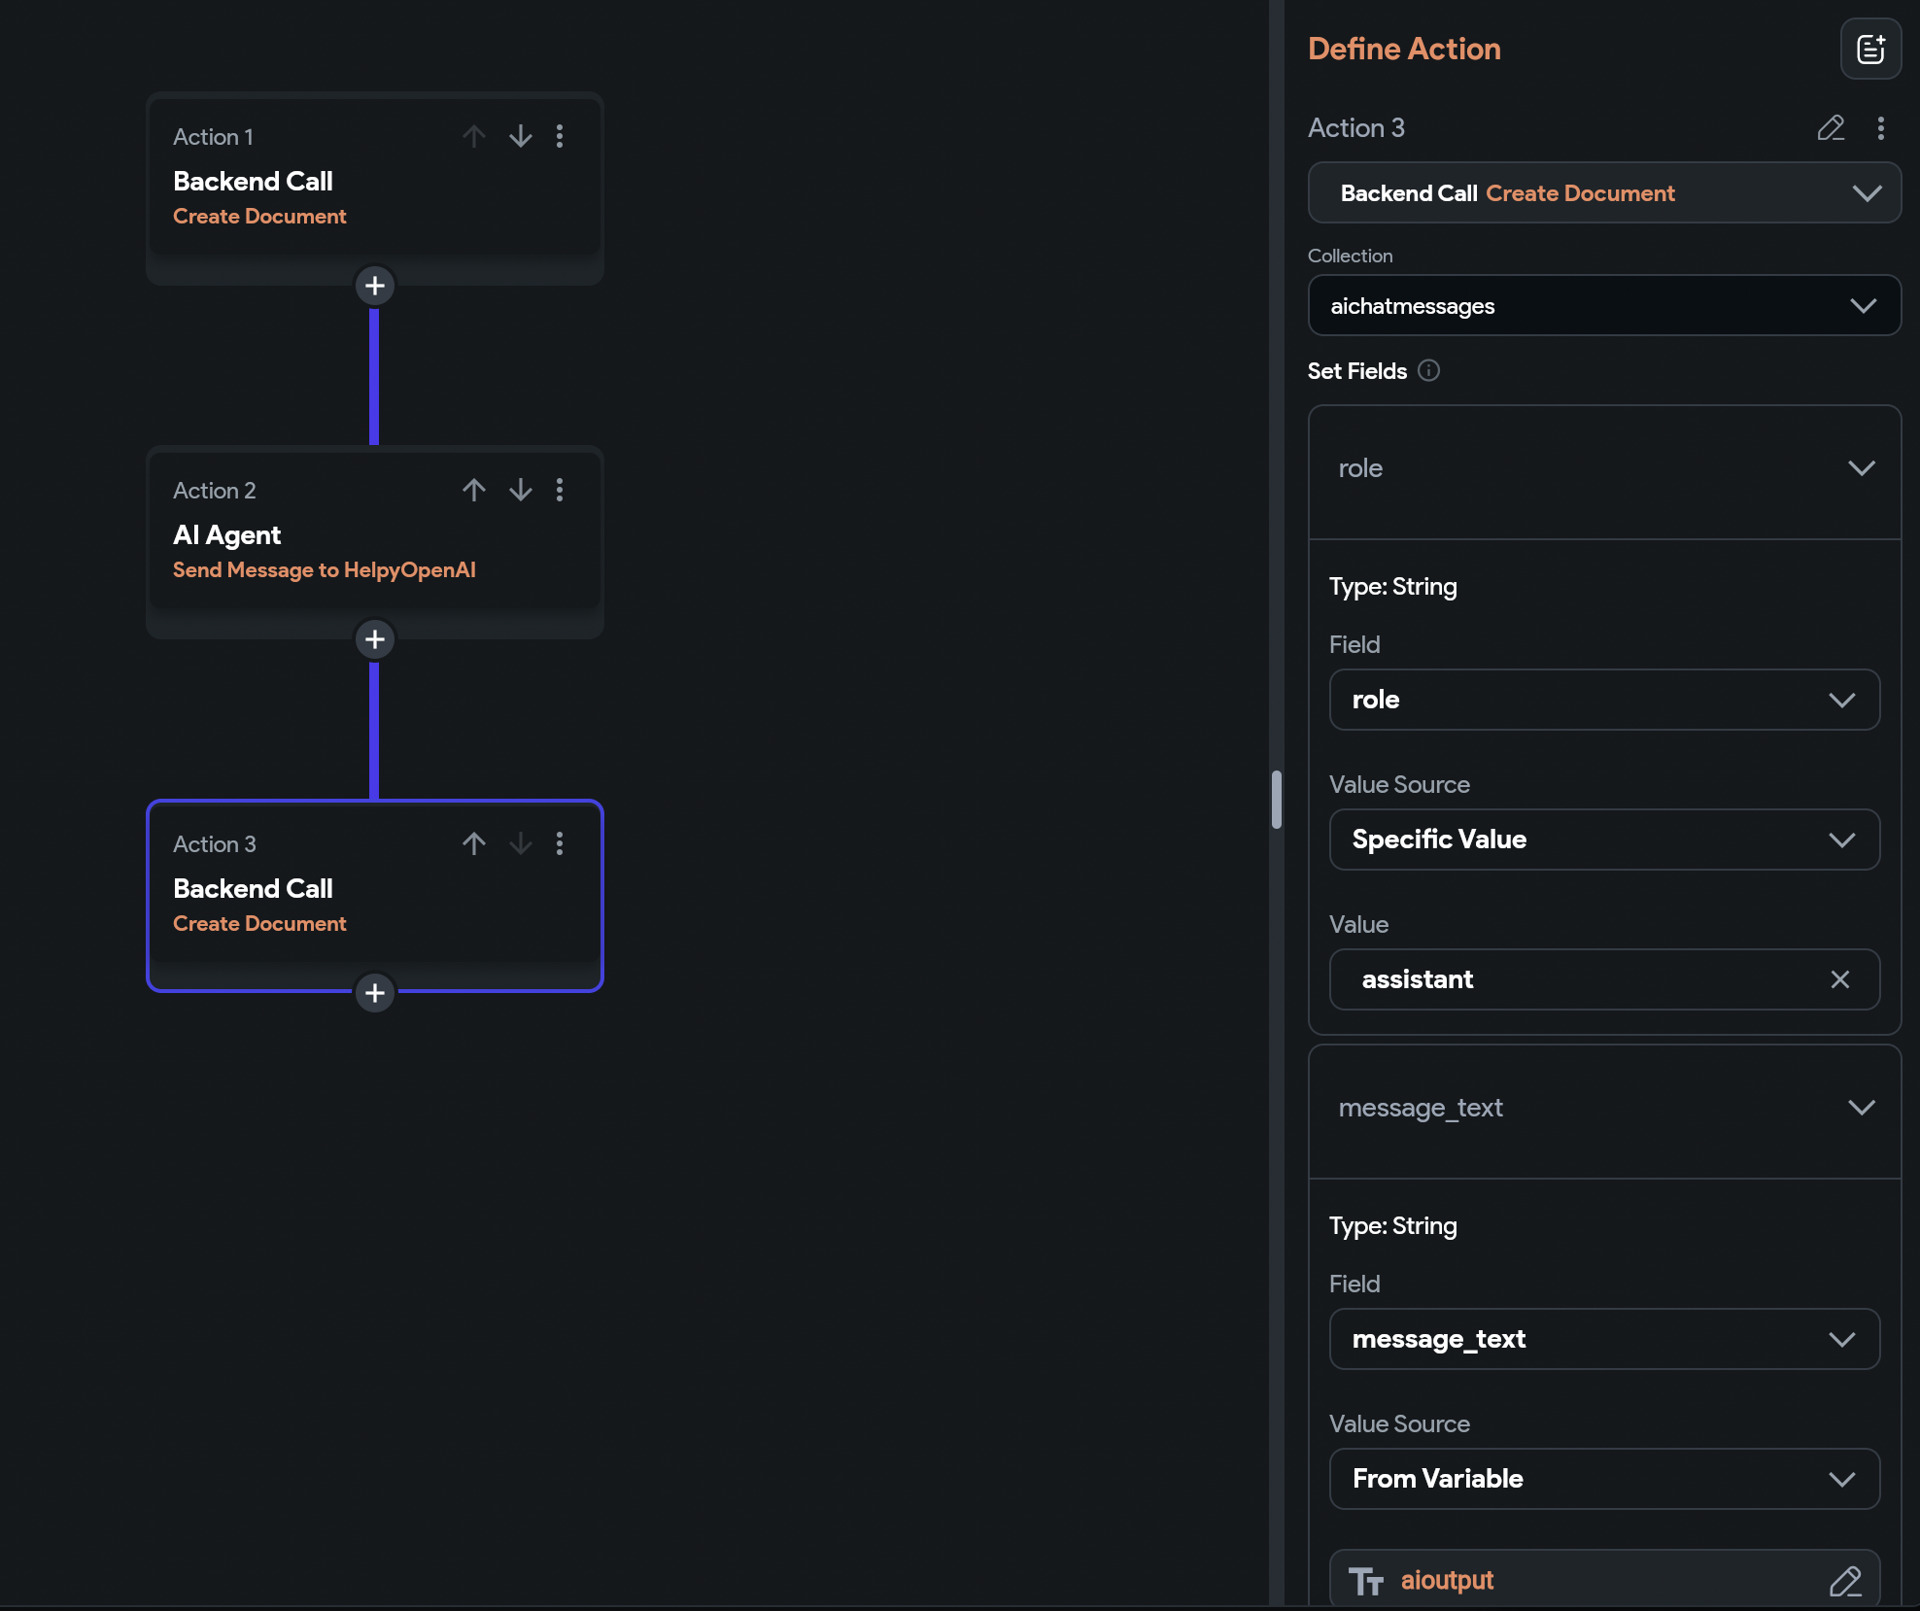Viewport: 1920px width, 1611px height.
Task: Click Create Document text in Action 1
Action: (x=259, y=217)
